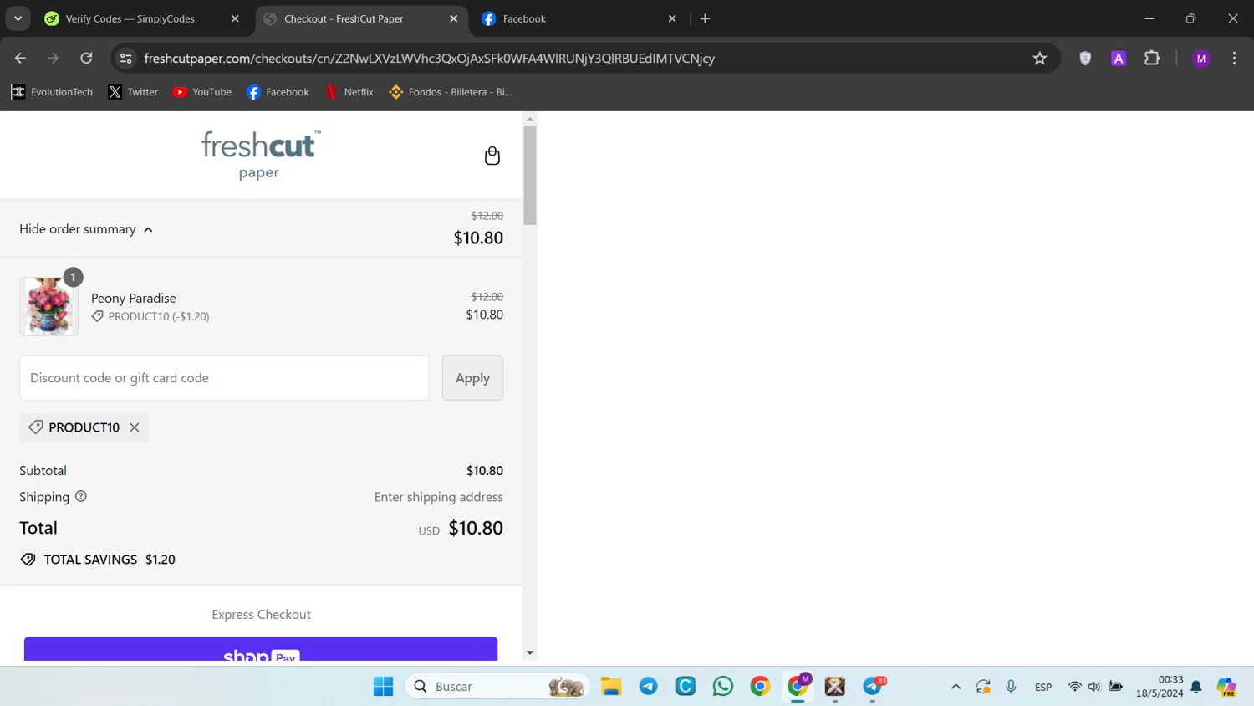Open File Explorer from the taskbar
1254x706 pixels.
(x=611, y=686)
